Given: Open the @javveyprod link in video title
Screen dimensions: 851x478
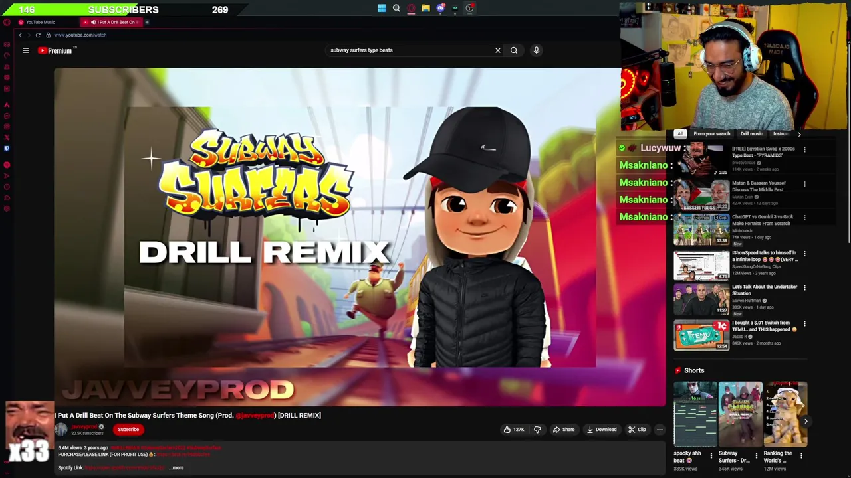Looking at the screenshot, I should (x=255, y=416).
